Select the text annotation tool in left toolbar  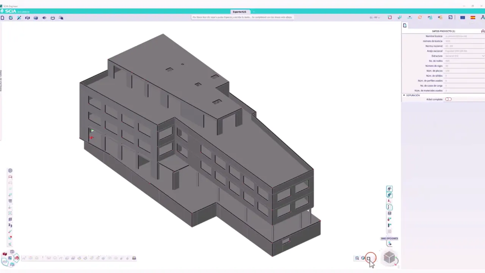[10, 225]
